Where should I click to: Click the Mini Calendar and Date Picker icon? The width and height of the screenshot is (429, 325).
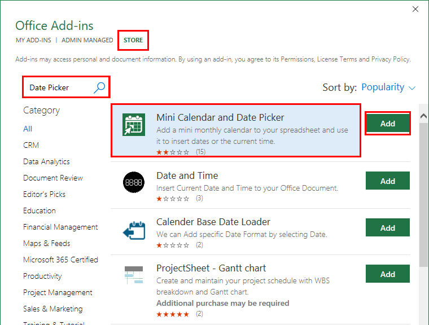point(134,125)
